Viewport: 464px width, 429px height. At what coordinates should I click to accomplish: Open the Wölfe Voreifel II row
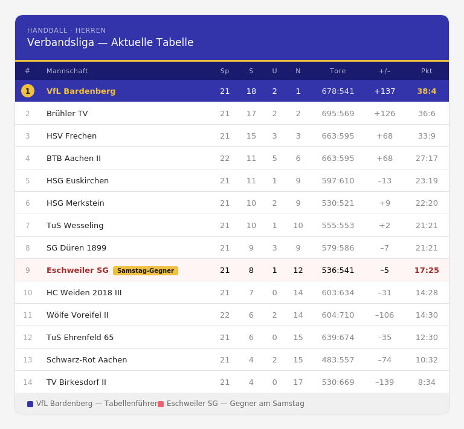77,315
